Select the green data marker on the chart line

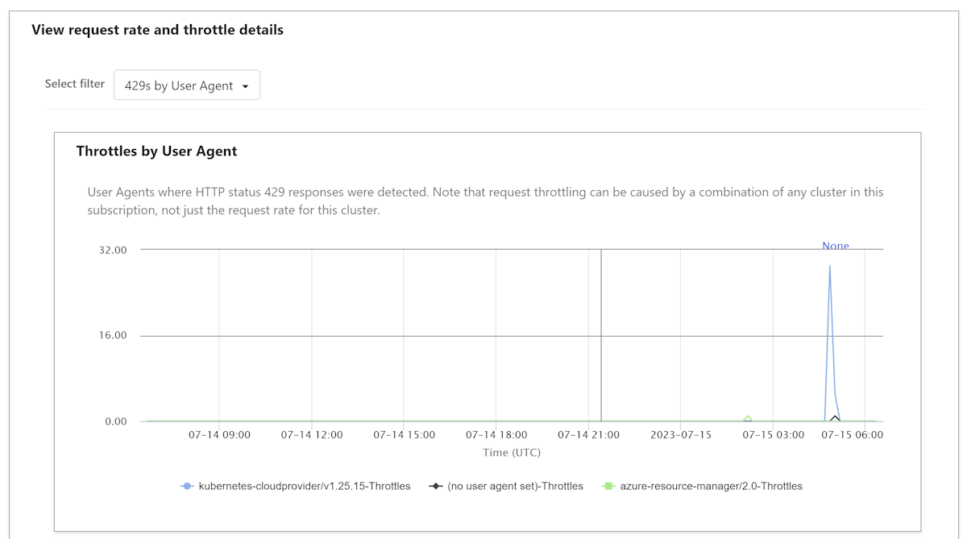(x=748, y=419)
